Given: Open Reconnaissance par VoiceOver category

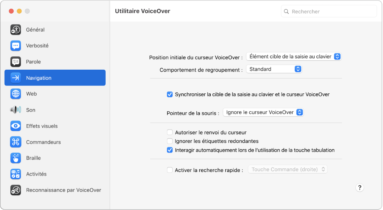Looking at the screenshot, I should pos(15,190).
